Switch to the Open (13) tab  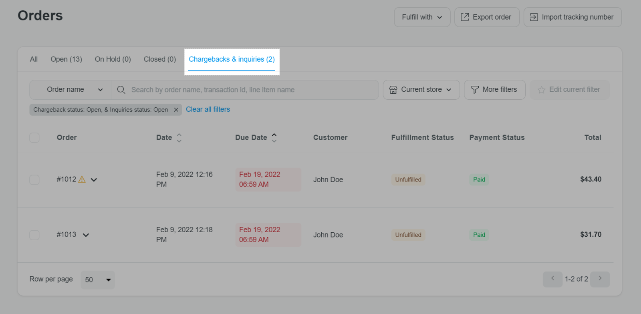(66, 59)
